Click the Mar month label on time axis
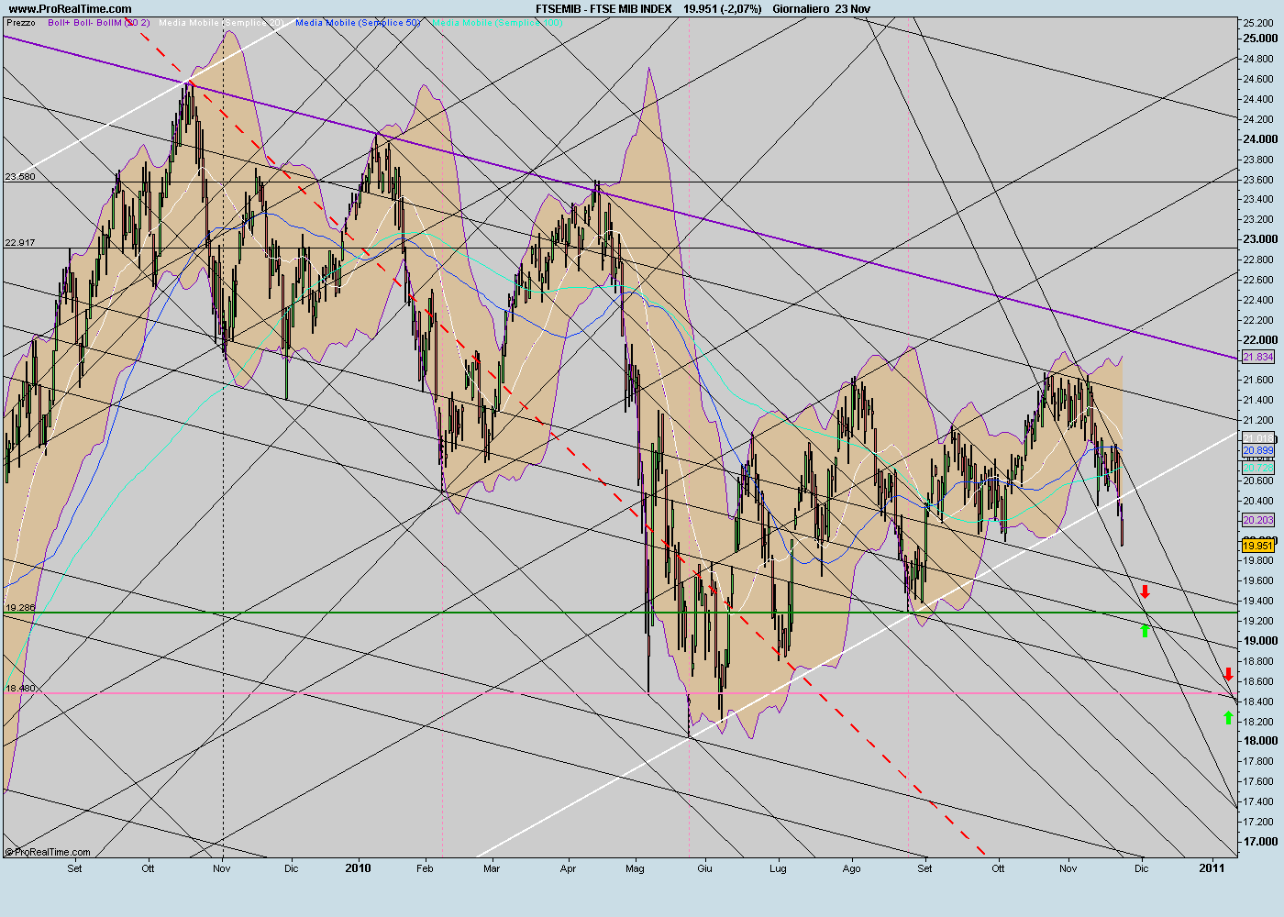 click(x=492, y=868)
